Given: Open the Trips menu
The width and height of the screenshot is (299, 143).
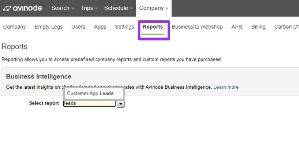Looking at the screenshot, I should click(89, 8).
